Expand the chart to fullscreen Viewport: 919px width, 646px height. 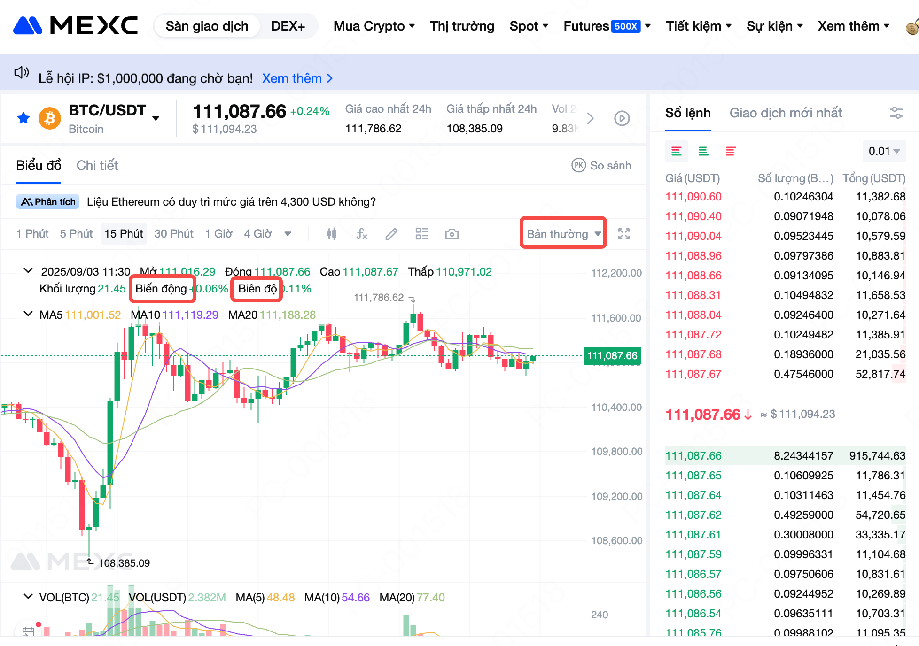[x=623, y=234]
